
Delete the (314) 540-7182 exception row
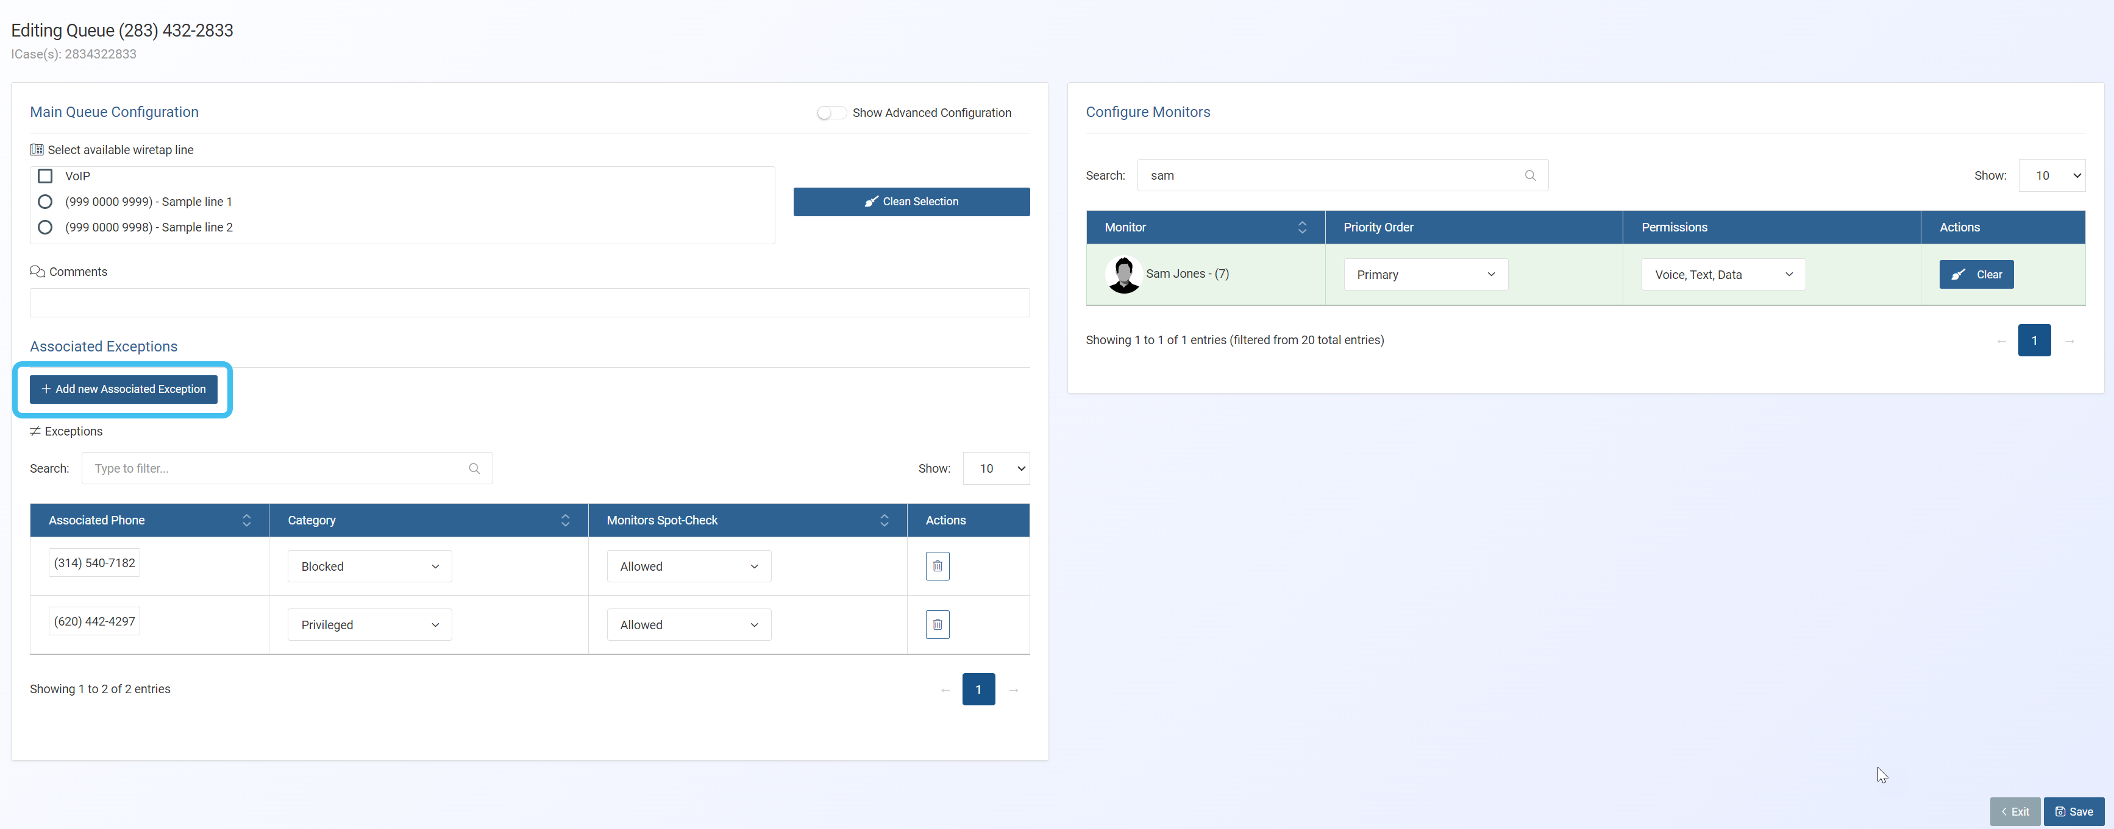click(937, 566)
